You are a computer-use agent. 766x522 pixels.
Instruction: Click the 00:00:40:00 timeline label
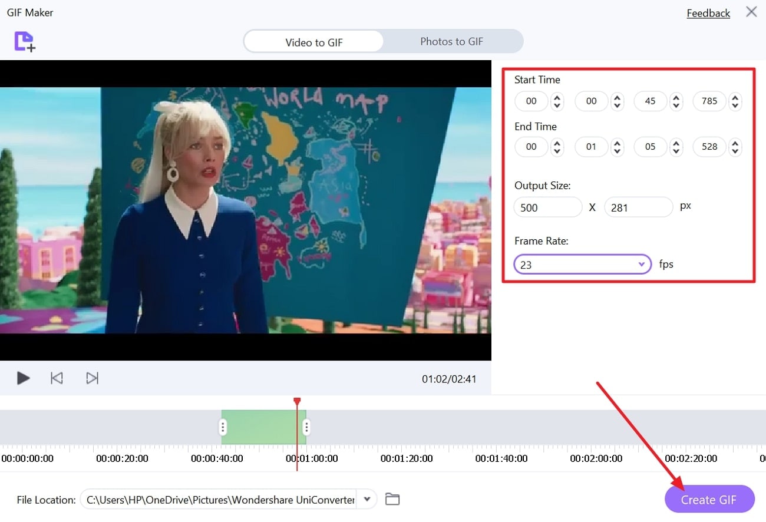(x=217, y=458)
